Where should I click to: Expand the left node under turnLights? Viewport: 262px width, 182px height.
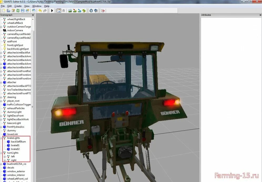coord(5,157)
